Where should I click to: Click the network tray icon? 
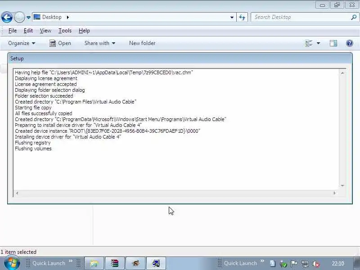click(x=305, y=264)
